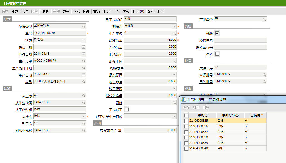
Task: Click search icon in 单据类型 field
Action: pyautogui.click(x=83, y=26)
